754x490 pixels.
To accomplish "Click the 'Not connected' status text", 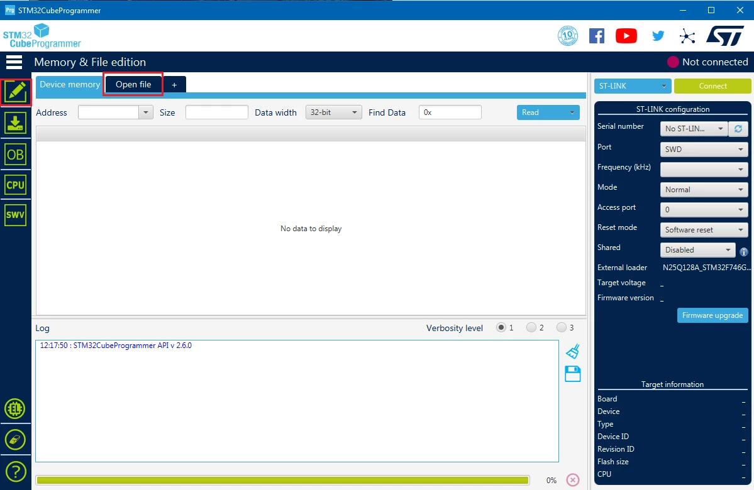I will pyautogui.click(x=715, y=62).
